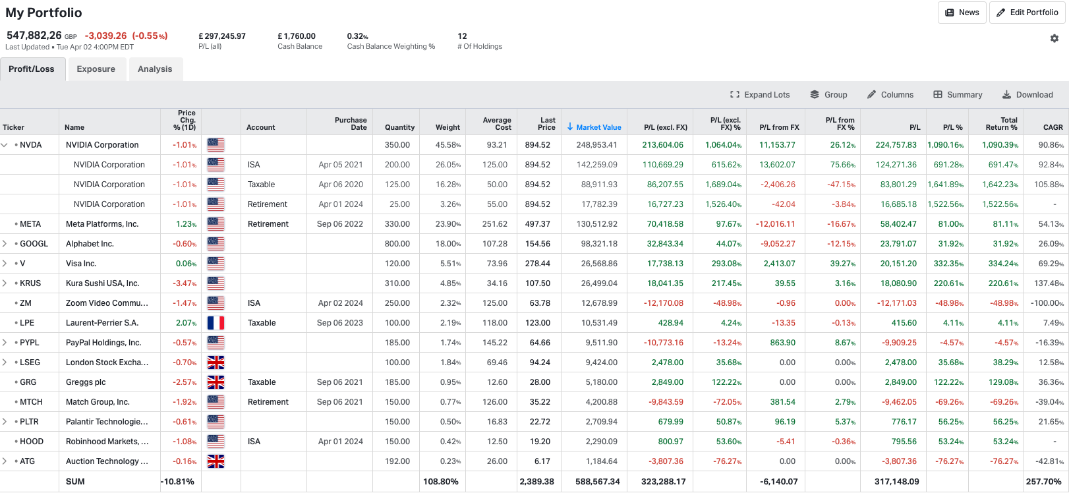Sort by the Weight column header
Viewport: 1069px width, 493px height.
[448, 127]
